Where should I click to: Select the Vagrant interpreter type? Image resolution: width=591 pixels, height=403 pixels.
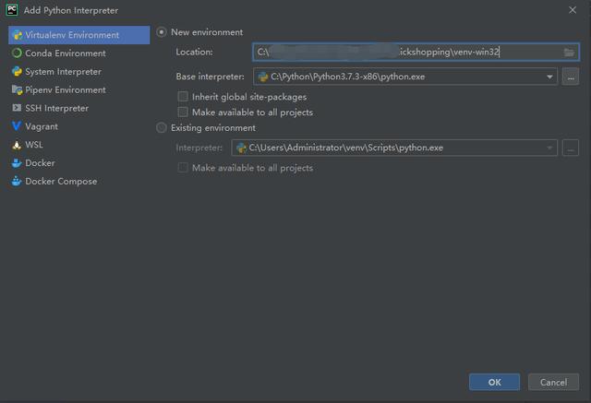tap(79, 126)
